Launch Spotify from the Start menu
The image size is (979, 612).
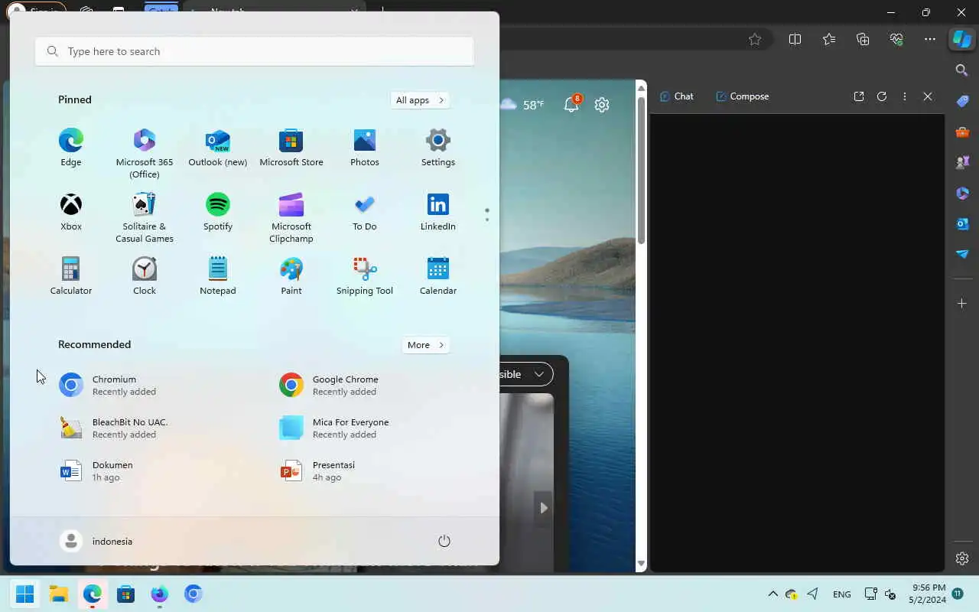pyautogui.click(x=218, y=212)
